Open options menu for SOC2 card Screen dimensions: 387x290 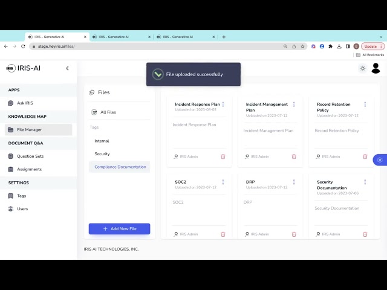[x=223, y=182]
